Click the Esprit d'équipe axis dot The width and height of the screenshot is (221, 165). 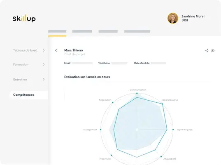click(173, 130)
